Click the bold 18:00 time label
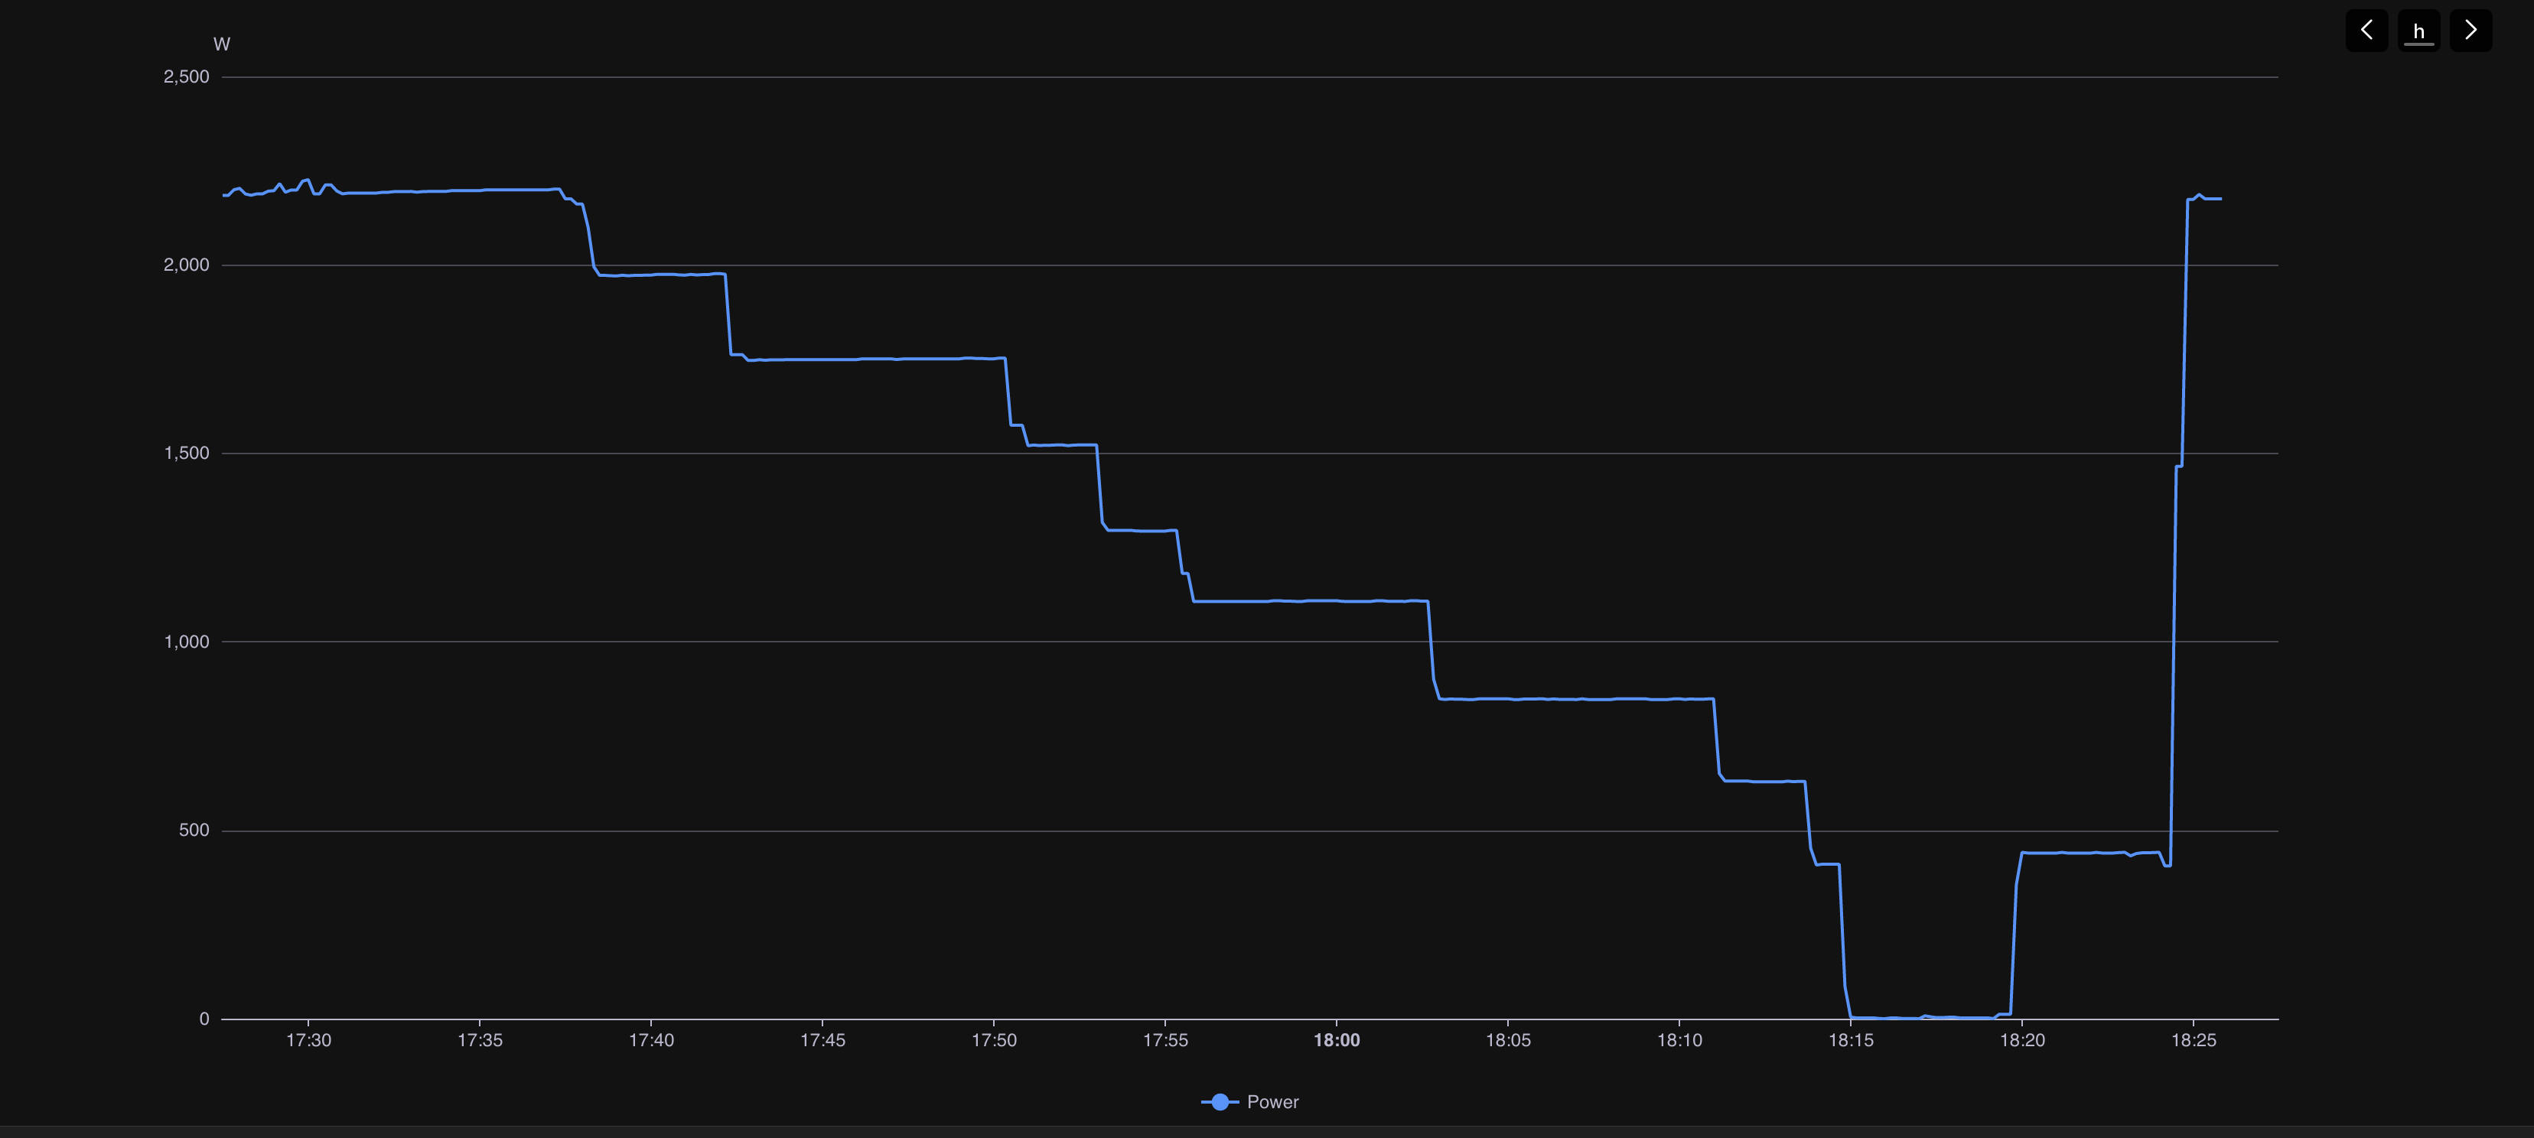The width and height of the screenshot is (2534, 1138). coord(1337,1041)
